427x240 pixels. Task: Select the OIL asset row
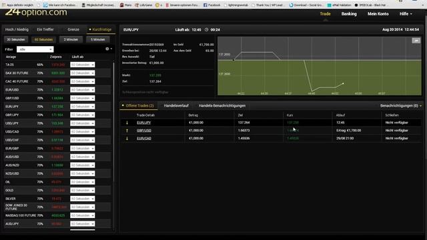[x=58, y=182]
